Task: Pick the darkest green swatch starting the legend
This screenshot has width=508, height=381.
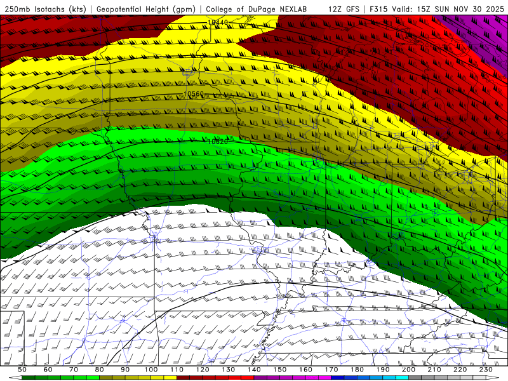Action: [x=29, y=378]
